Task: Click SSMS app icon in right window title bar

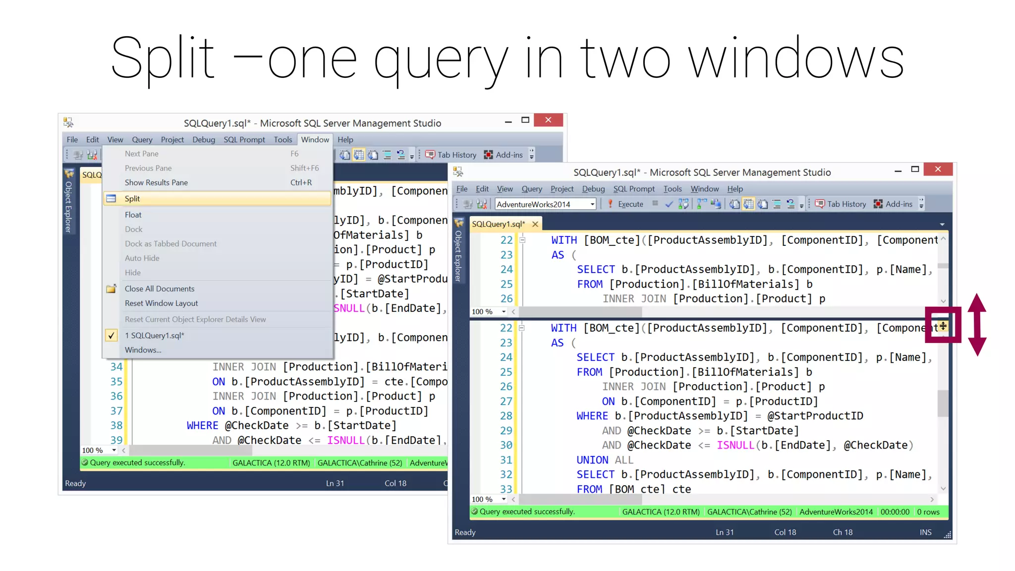Action: click(458, 172)
